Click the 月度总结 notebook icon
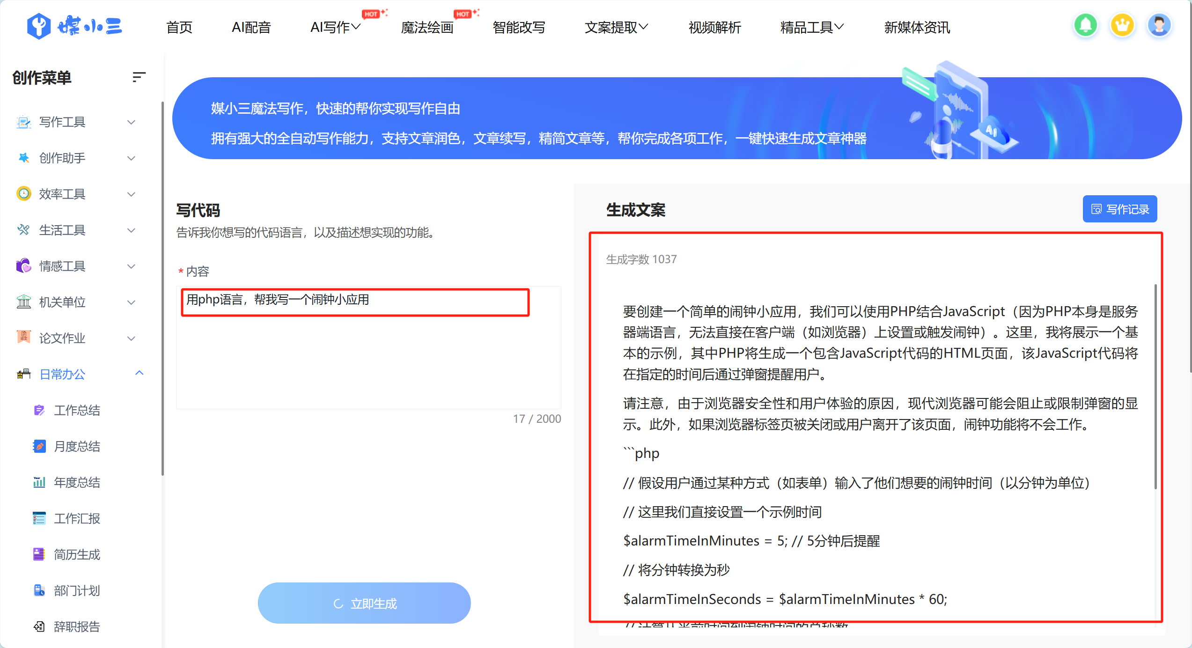 [39, 446]
